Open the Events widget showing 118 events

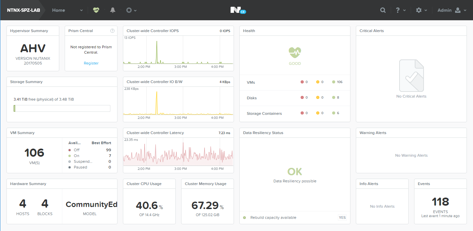(x=440, y=202)
